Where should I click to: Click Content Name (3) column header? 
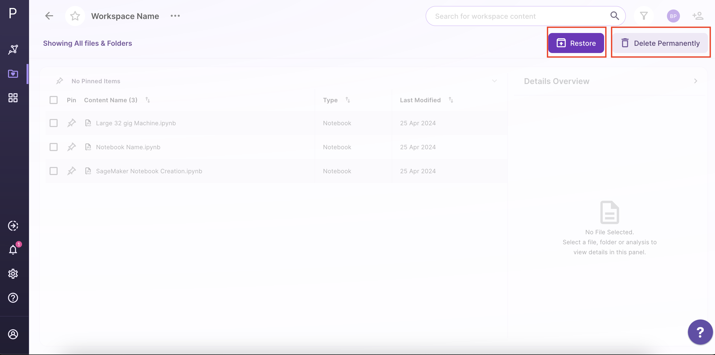[111, 100]
